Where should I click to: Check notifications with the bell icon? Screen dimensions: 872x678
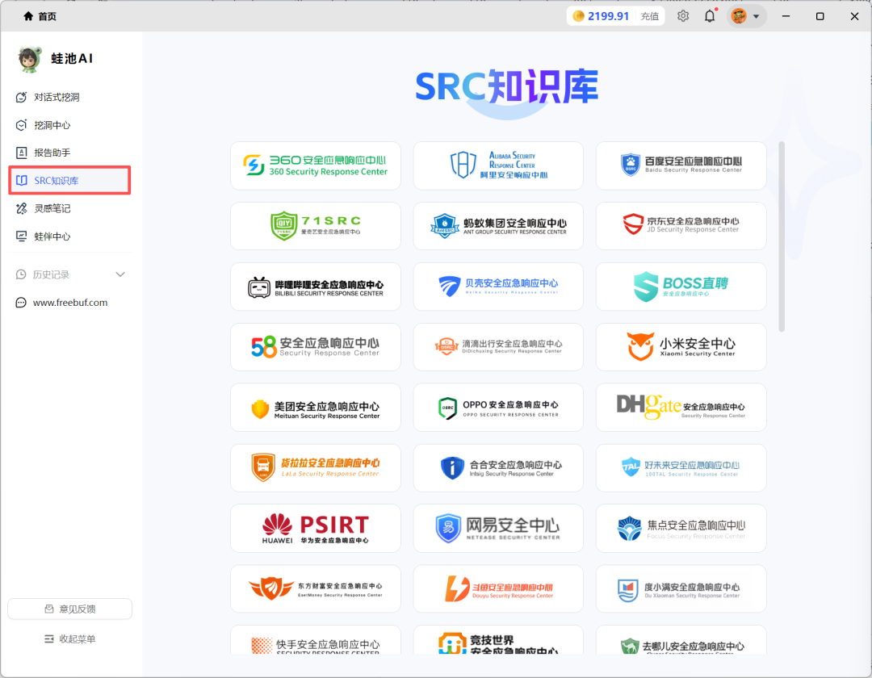click(x=709, y=15)
